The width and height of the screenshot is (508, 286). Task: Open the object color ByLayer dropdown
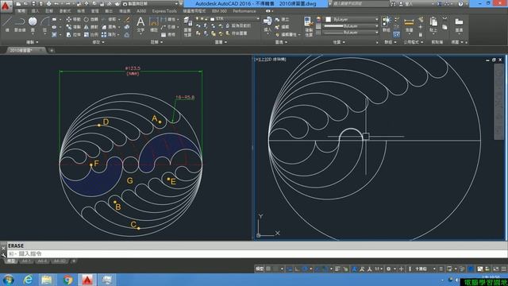tap(352, 19)
